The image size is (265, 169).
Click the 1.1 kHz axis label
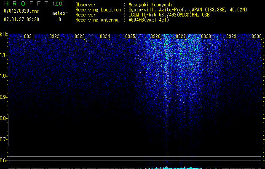tap(3, 55)
